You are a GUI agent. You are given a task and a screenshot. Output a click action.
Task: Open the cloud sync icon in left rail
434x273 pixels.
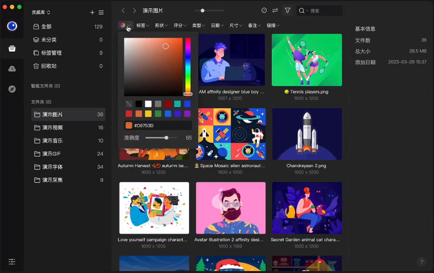pos(12,69)
